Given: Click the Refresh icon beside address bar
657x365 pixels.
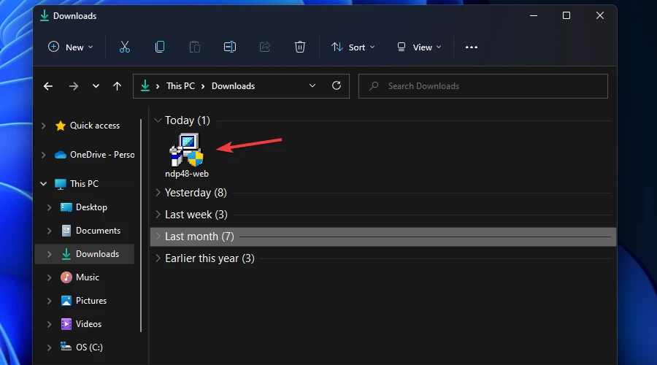Looking at the screenshot, I should tap(337, 85).
